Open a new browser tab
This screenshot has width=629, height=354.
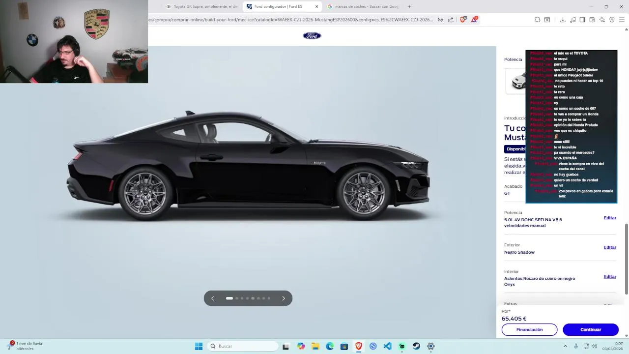tap(409, 6)
